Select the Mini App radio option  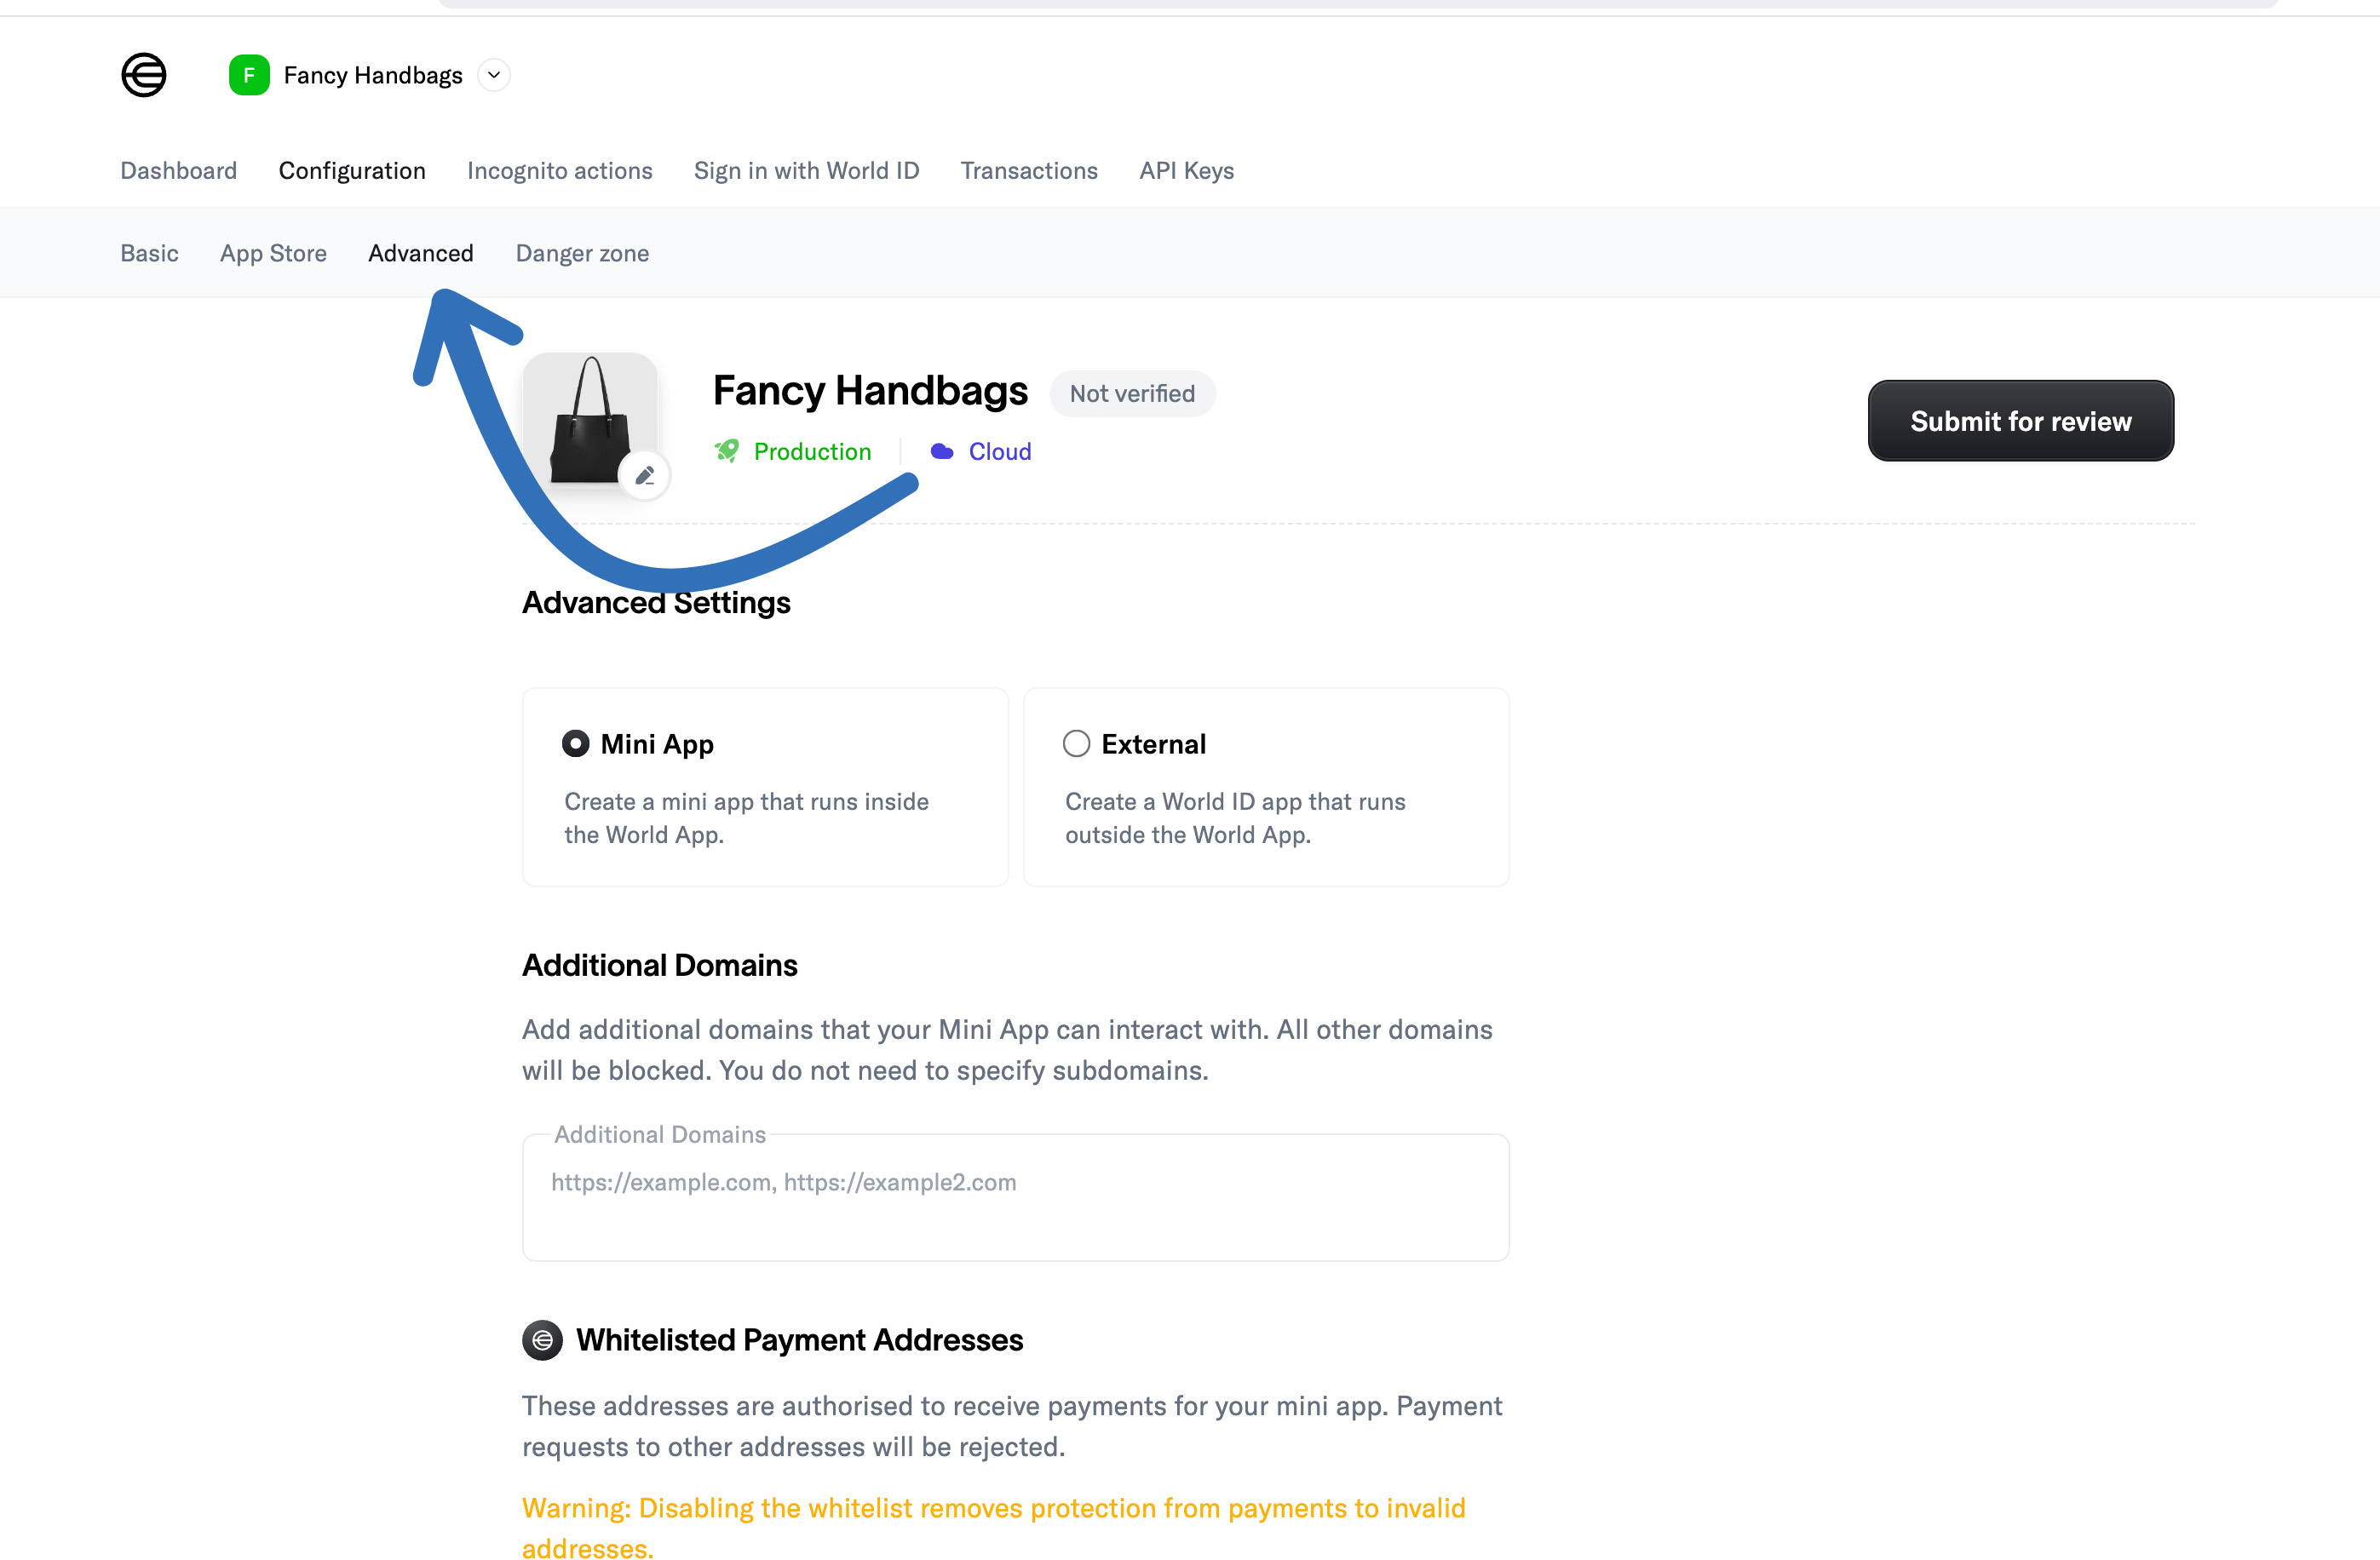click(575, 743)
